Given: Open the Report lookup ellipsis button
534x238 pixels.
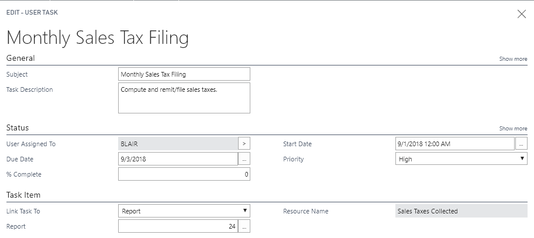Looking at the screenshot, I should 244,226.
